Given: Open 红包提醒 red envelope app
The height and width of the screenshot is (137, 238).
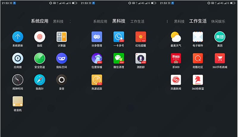Looking at the screenshot, I should click(141, 37).
